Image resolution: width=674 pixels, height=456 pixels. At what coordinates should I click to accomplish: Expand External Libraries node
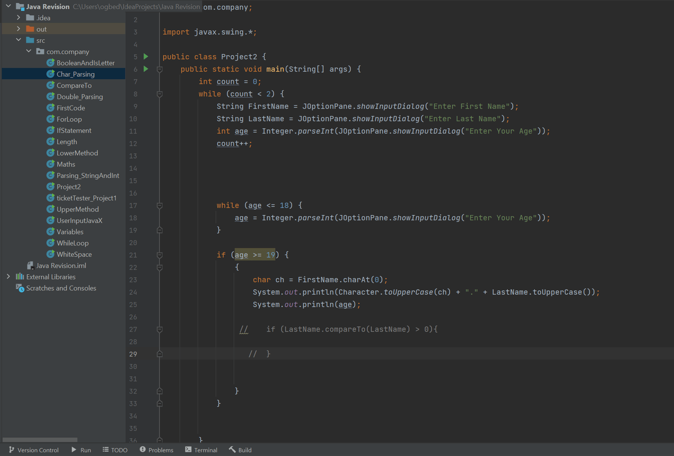tap(8, 276)
